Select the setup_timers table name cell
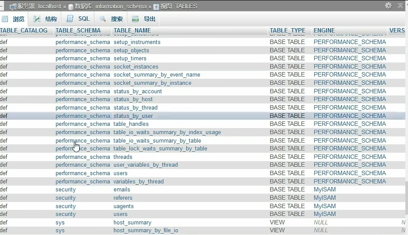 click(x=130, y=58)
